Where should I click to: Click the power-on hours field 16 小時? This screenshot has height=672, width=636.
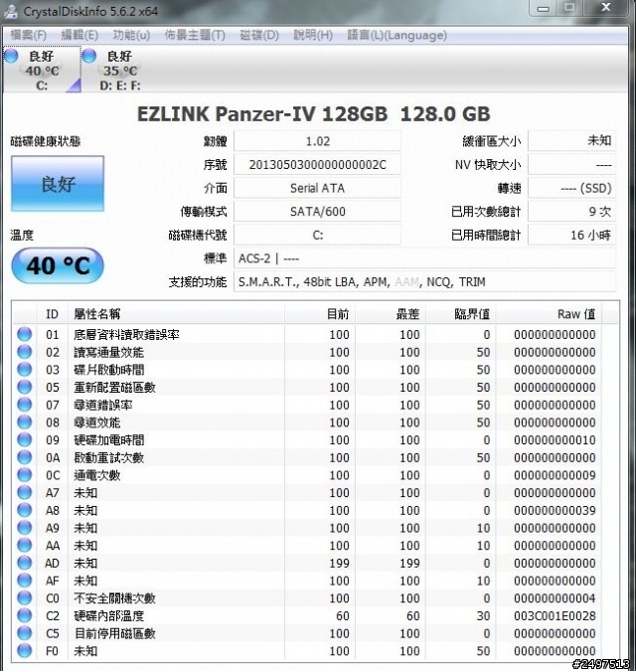point(572,235)
